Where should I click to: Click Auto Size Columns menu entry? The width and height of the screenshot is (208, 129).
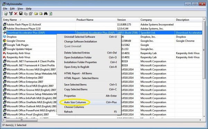[x=89, y=102]
